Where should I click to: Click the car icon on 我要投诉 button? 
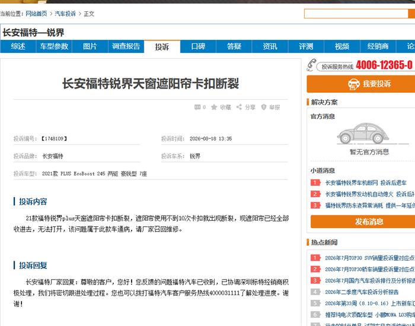pyautogui.click(x=354, y=84)
